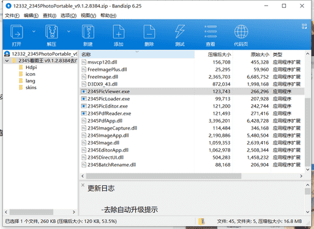314x229 pixels.
Task: Click file list horizontal scrollbar thumb
Action: point(163,176)
